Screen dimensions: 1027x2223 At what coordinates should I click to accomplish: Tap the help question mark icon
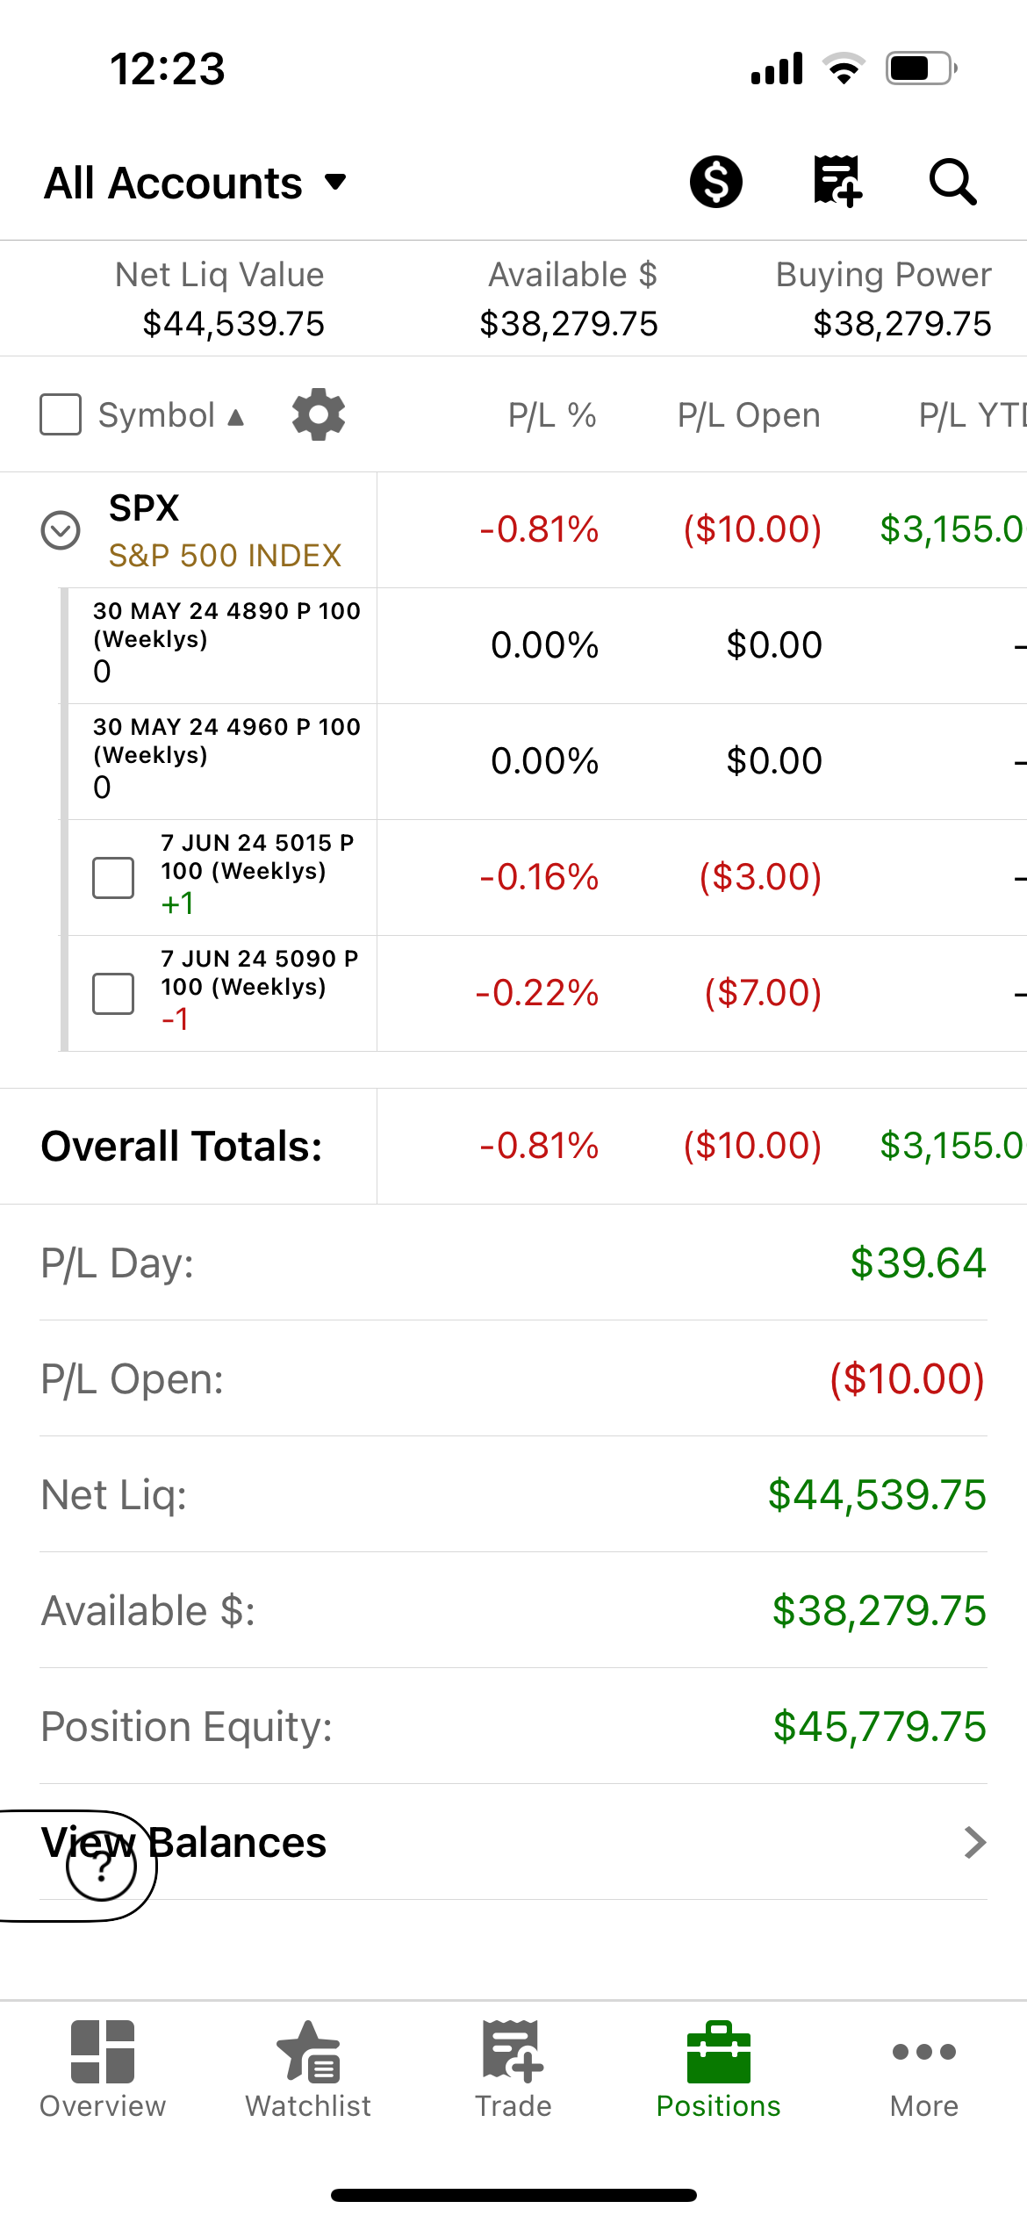coord(102,1867)
